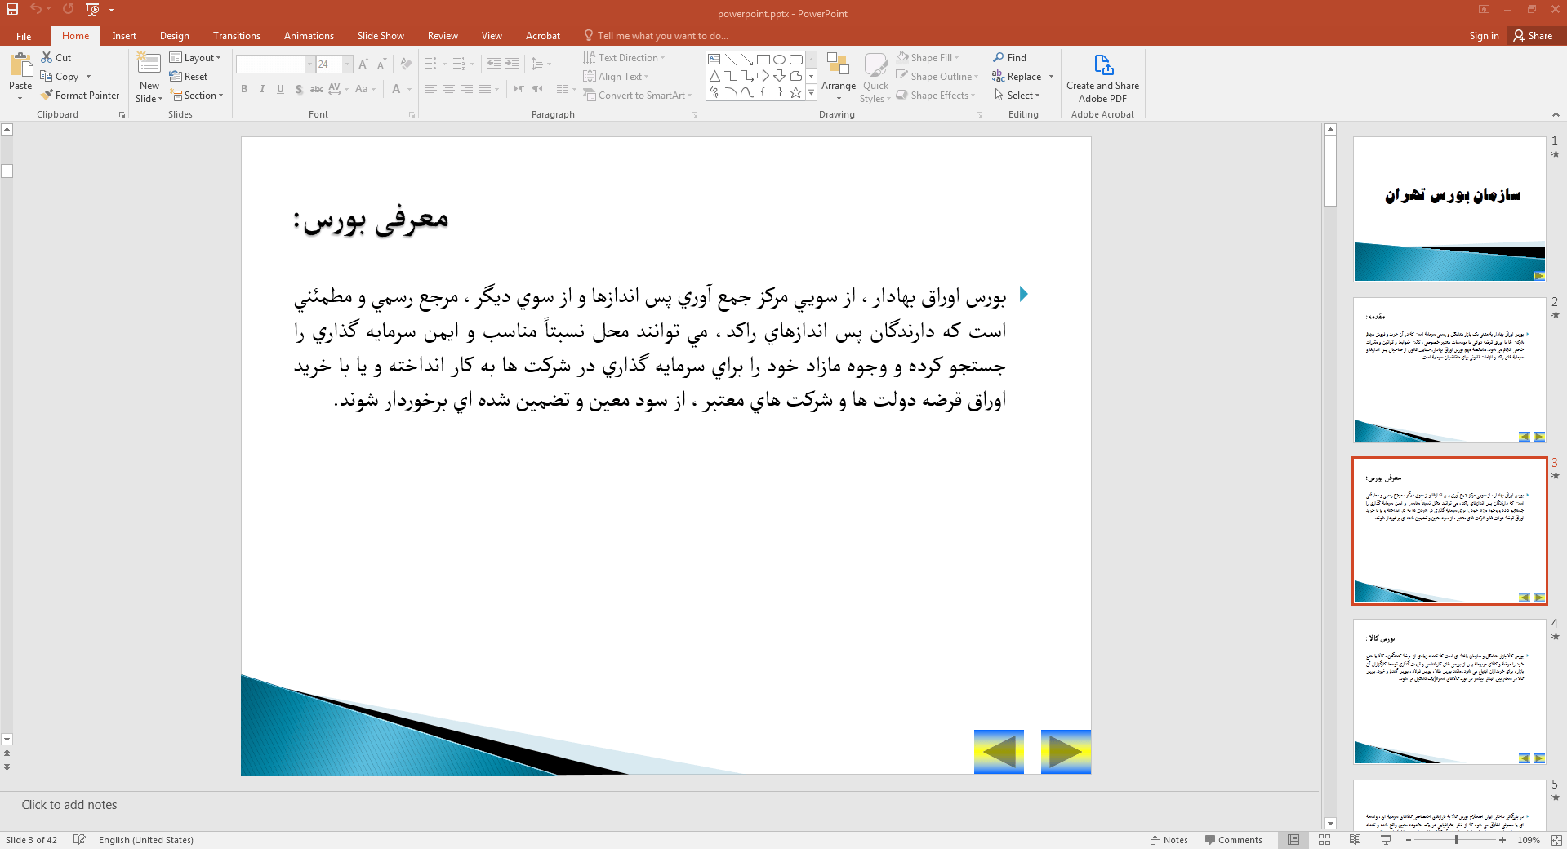
Task: Click the yellow forward arrow on the slide
Action: [1066, 752]
